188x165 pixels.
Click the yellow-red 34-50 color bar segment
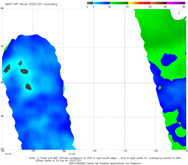tap(139, 3)
